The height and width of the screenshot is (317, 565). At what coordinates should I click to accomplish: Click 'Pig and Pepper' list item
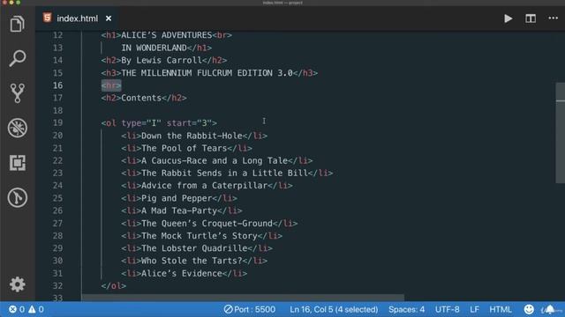coord(177,198)
